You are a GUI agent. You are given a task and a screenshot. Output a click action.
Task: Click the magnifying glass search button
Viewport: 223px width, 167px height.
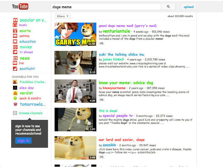[x=168, y=7]
